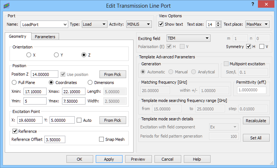277x168 pixels.
Task: Open the Text place MaxMax dropdown
Action: pyautogui.click(x=258, y=24)
